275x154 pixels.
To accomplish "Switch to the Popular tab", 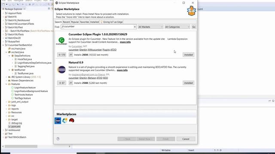I will [x=75, y=22].
